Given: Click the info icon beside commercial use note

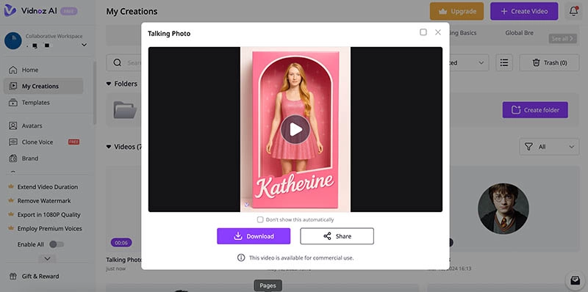Looking at the screenshot, I should click(241, 258).
